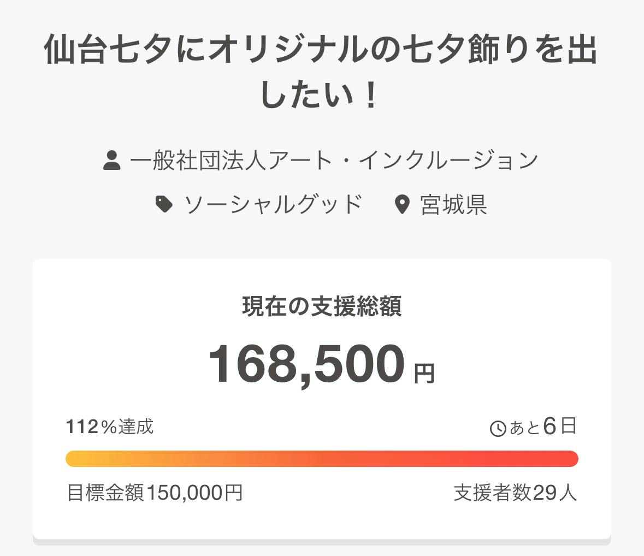
Task: Click the 現在の支援総額 label
Action: click(x=322, y=307)
